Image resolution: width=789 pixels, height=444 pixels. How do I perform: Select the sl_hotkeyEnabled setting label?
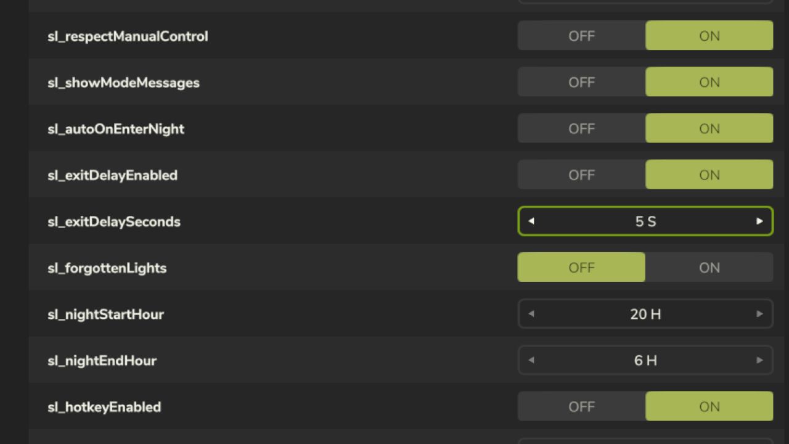tap(104, 407)
